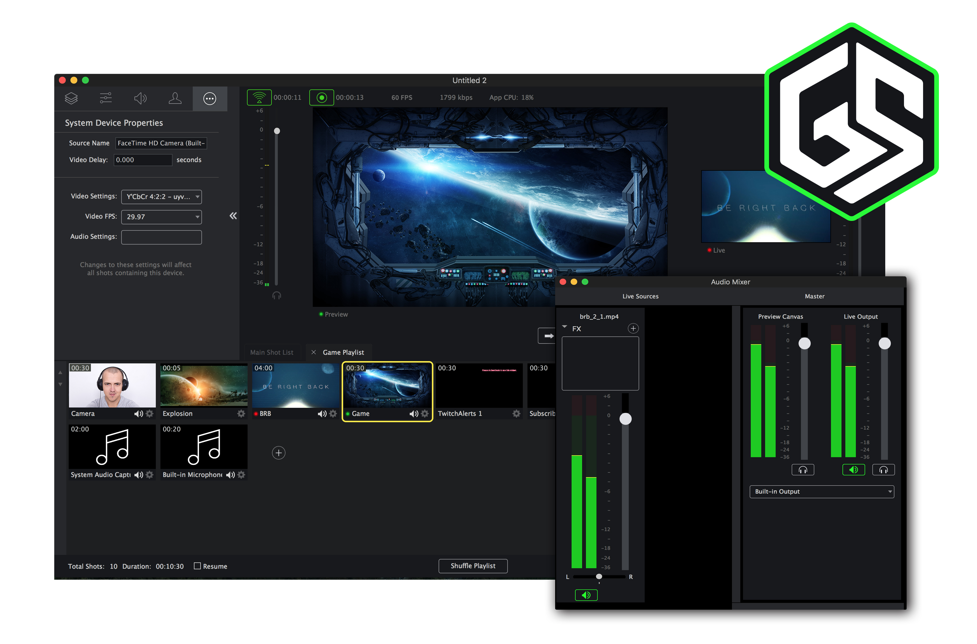Click headphone monitor icon under preview meter
This screenshot has width=977, height=644.
pyautogui.click(x=276, y=295)
